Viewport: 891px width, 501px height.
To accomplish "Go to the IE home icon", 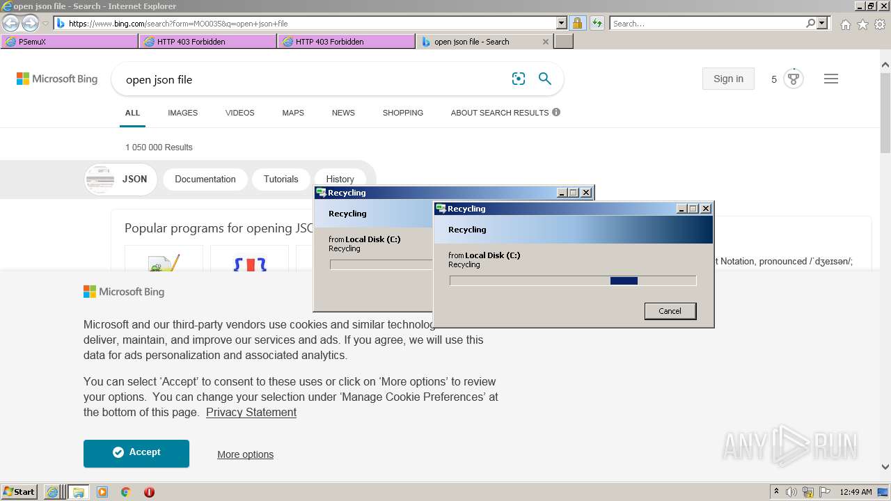I will [846, 24].
